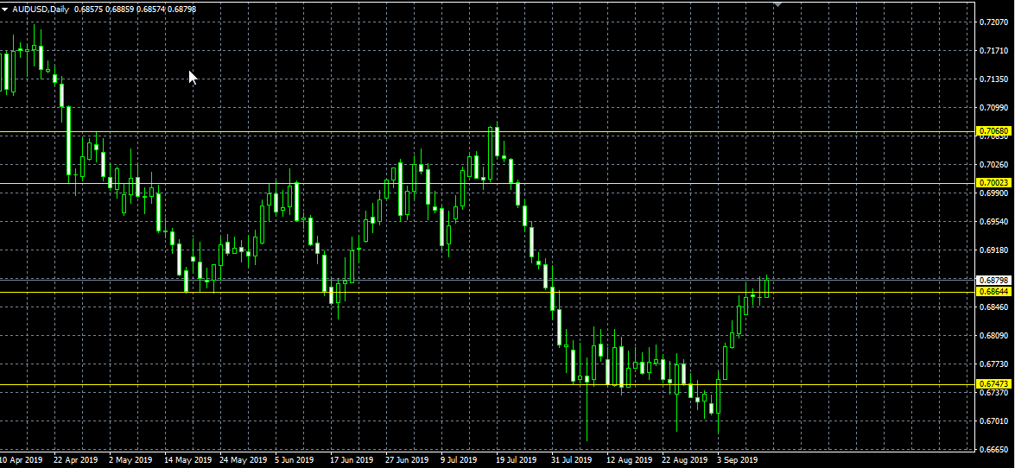The width and height of the screenshot is (1015, 468).
Task: Click the 12 Aug 2019 date label
Action: [x=628, y=460]
